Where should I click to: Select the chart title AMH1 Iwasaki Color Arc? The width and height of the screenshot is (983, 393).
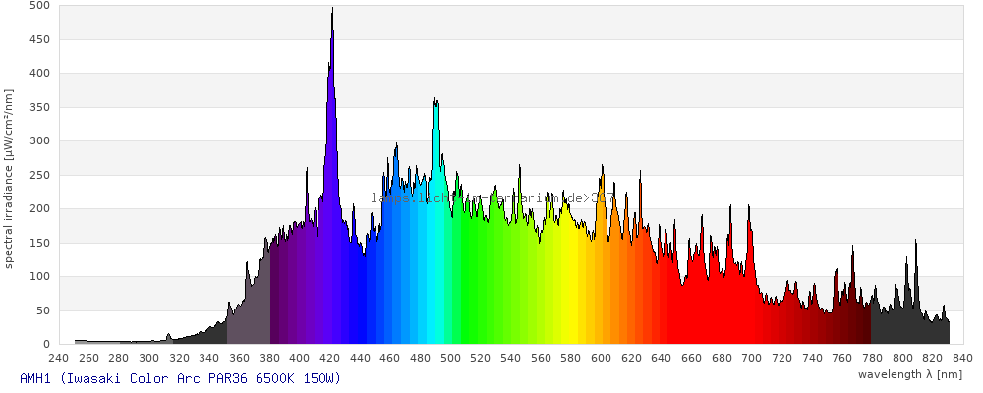pos(180,378)
